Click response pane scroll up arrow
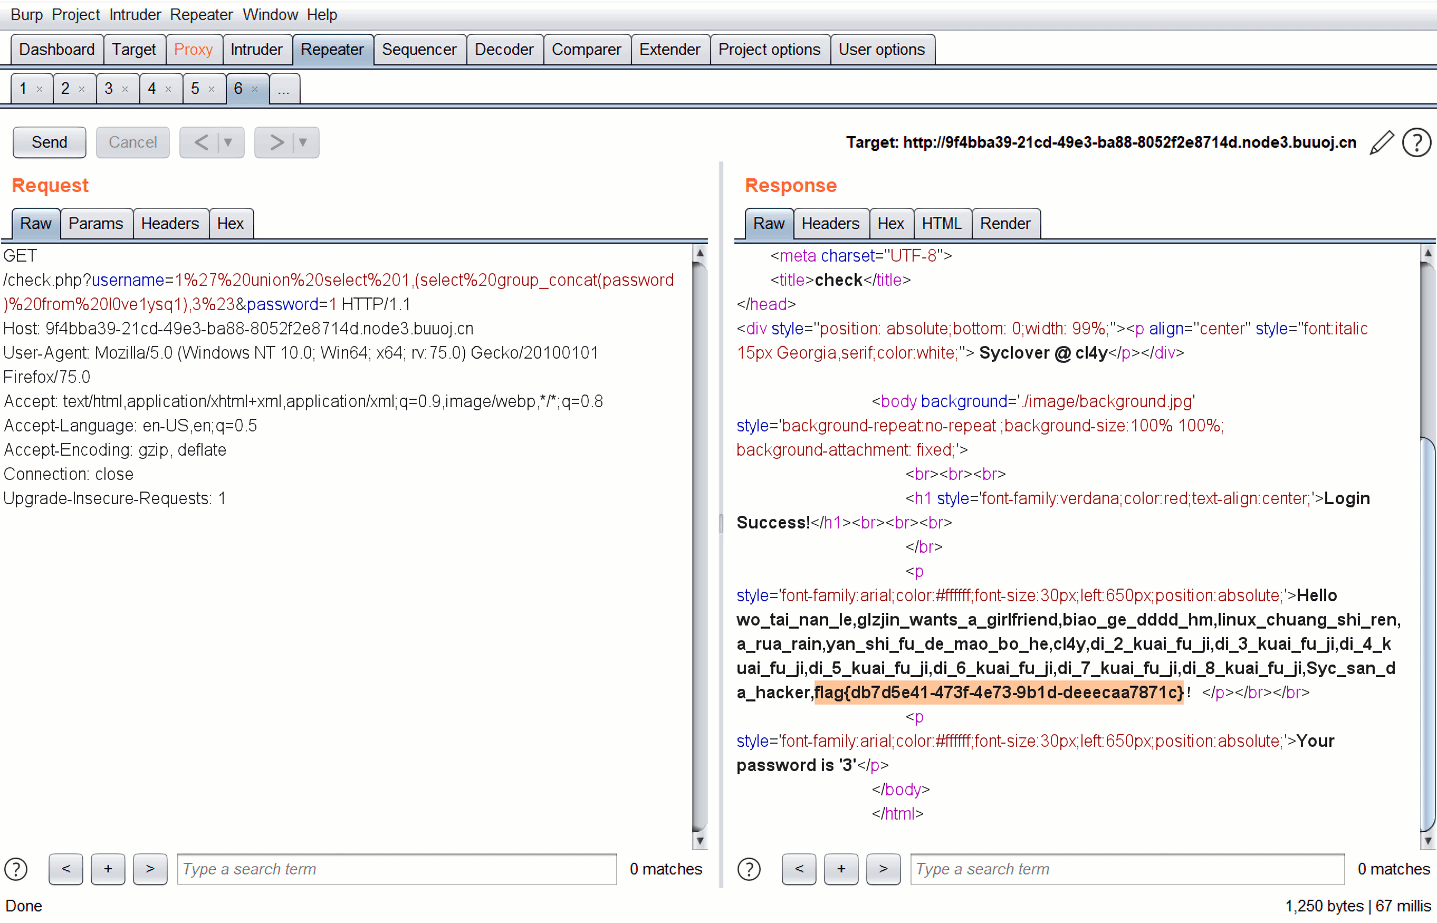Screen dimensions: 1437x923 (1428, 253)
